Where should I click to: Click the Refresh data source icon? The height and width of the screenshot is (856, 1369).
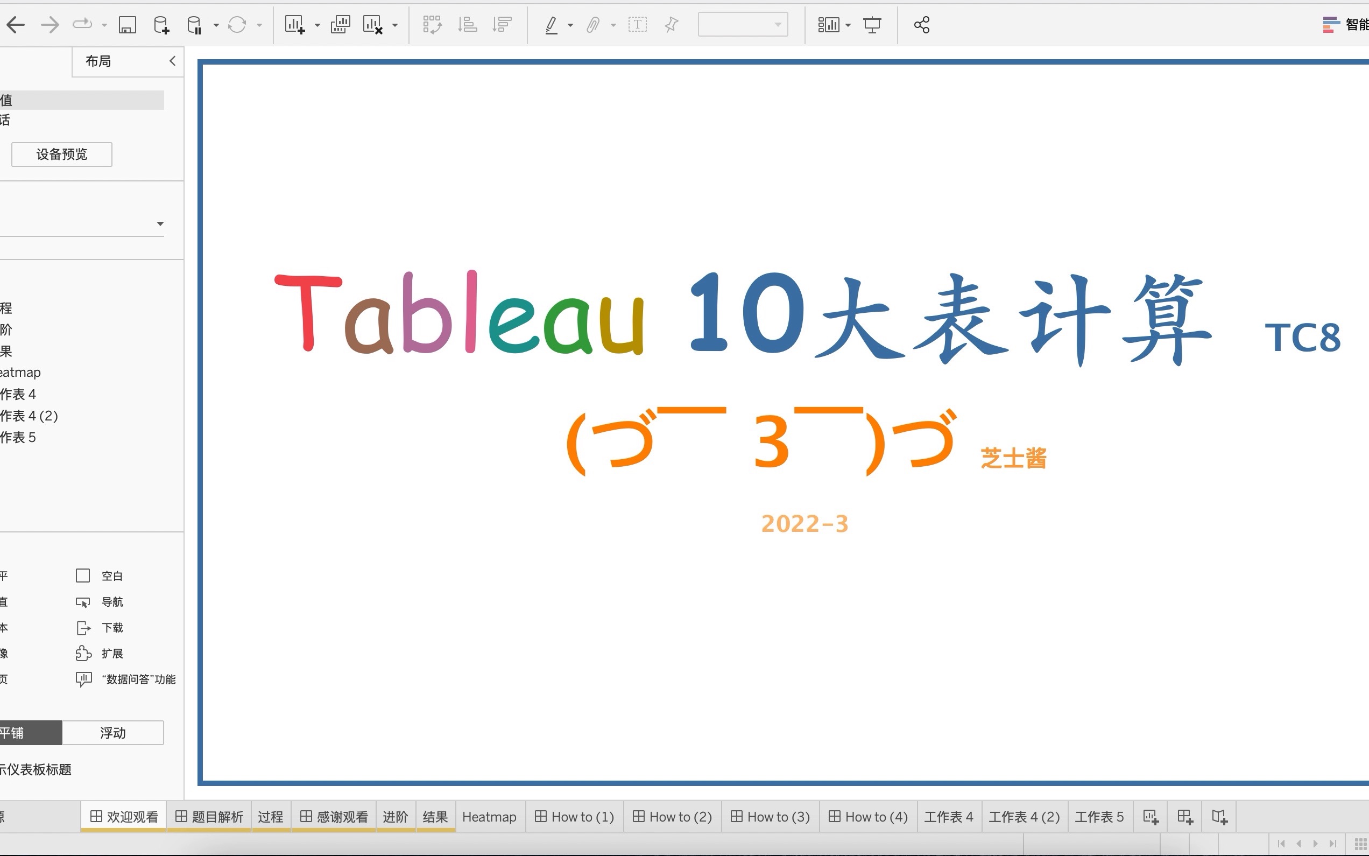coord(237,24)
